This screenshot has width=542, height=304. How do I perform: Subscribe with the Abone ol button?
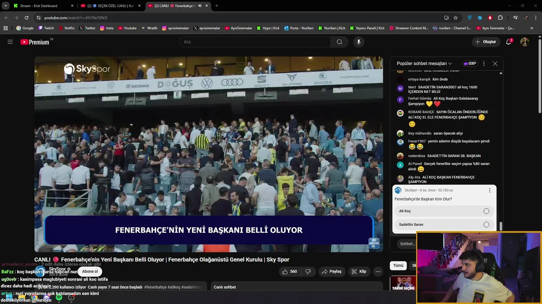(90, 271)
